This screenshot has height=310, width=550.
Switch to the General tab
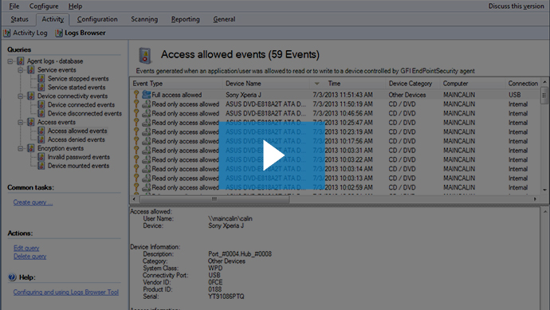224,19
